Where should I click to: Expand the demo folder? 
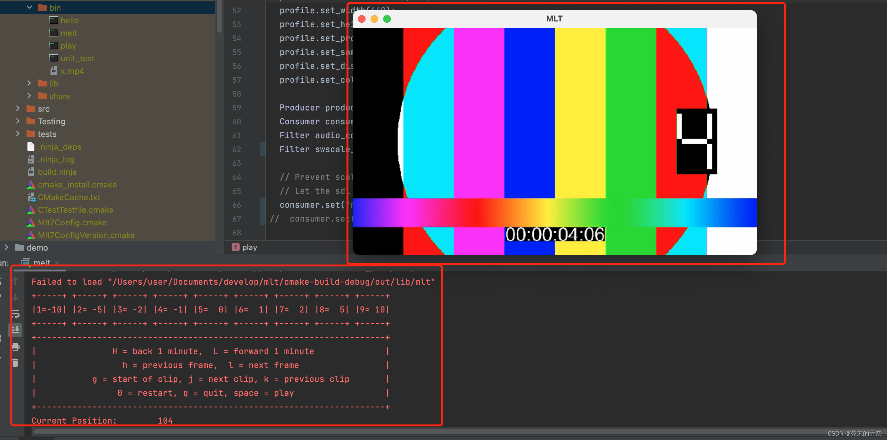(6, 247)
